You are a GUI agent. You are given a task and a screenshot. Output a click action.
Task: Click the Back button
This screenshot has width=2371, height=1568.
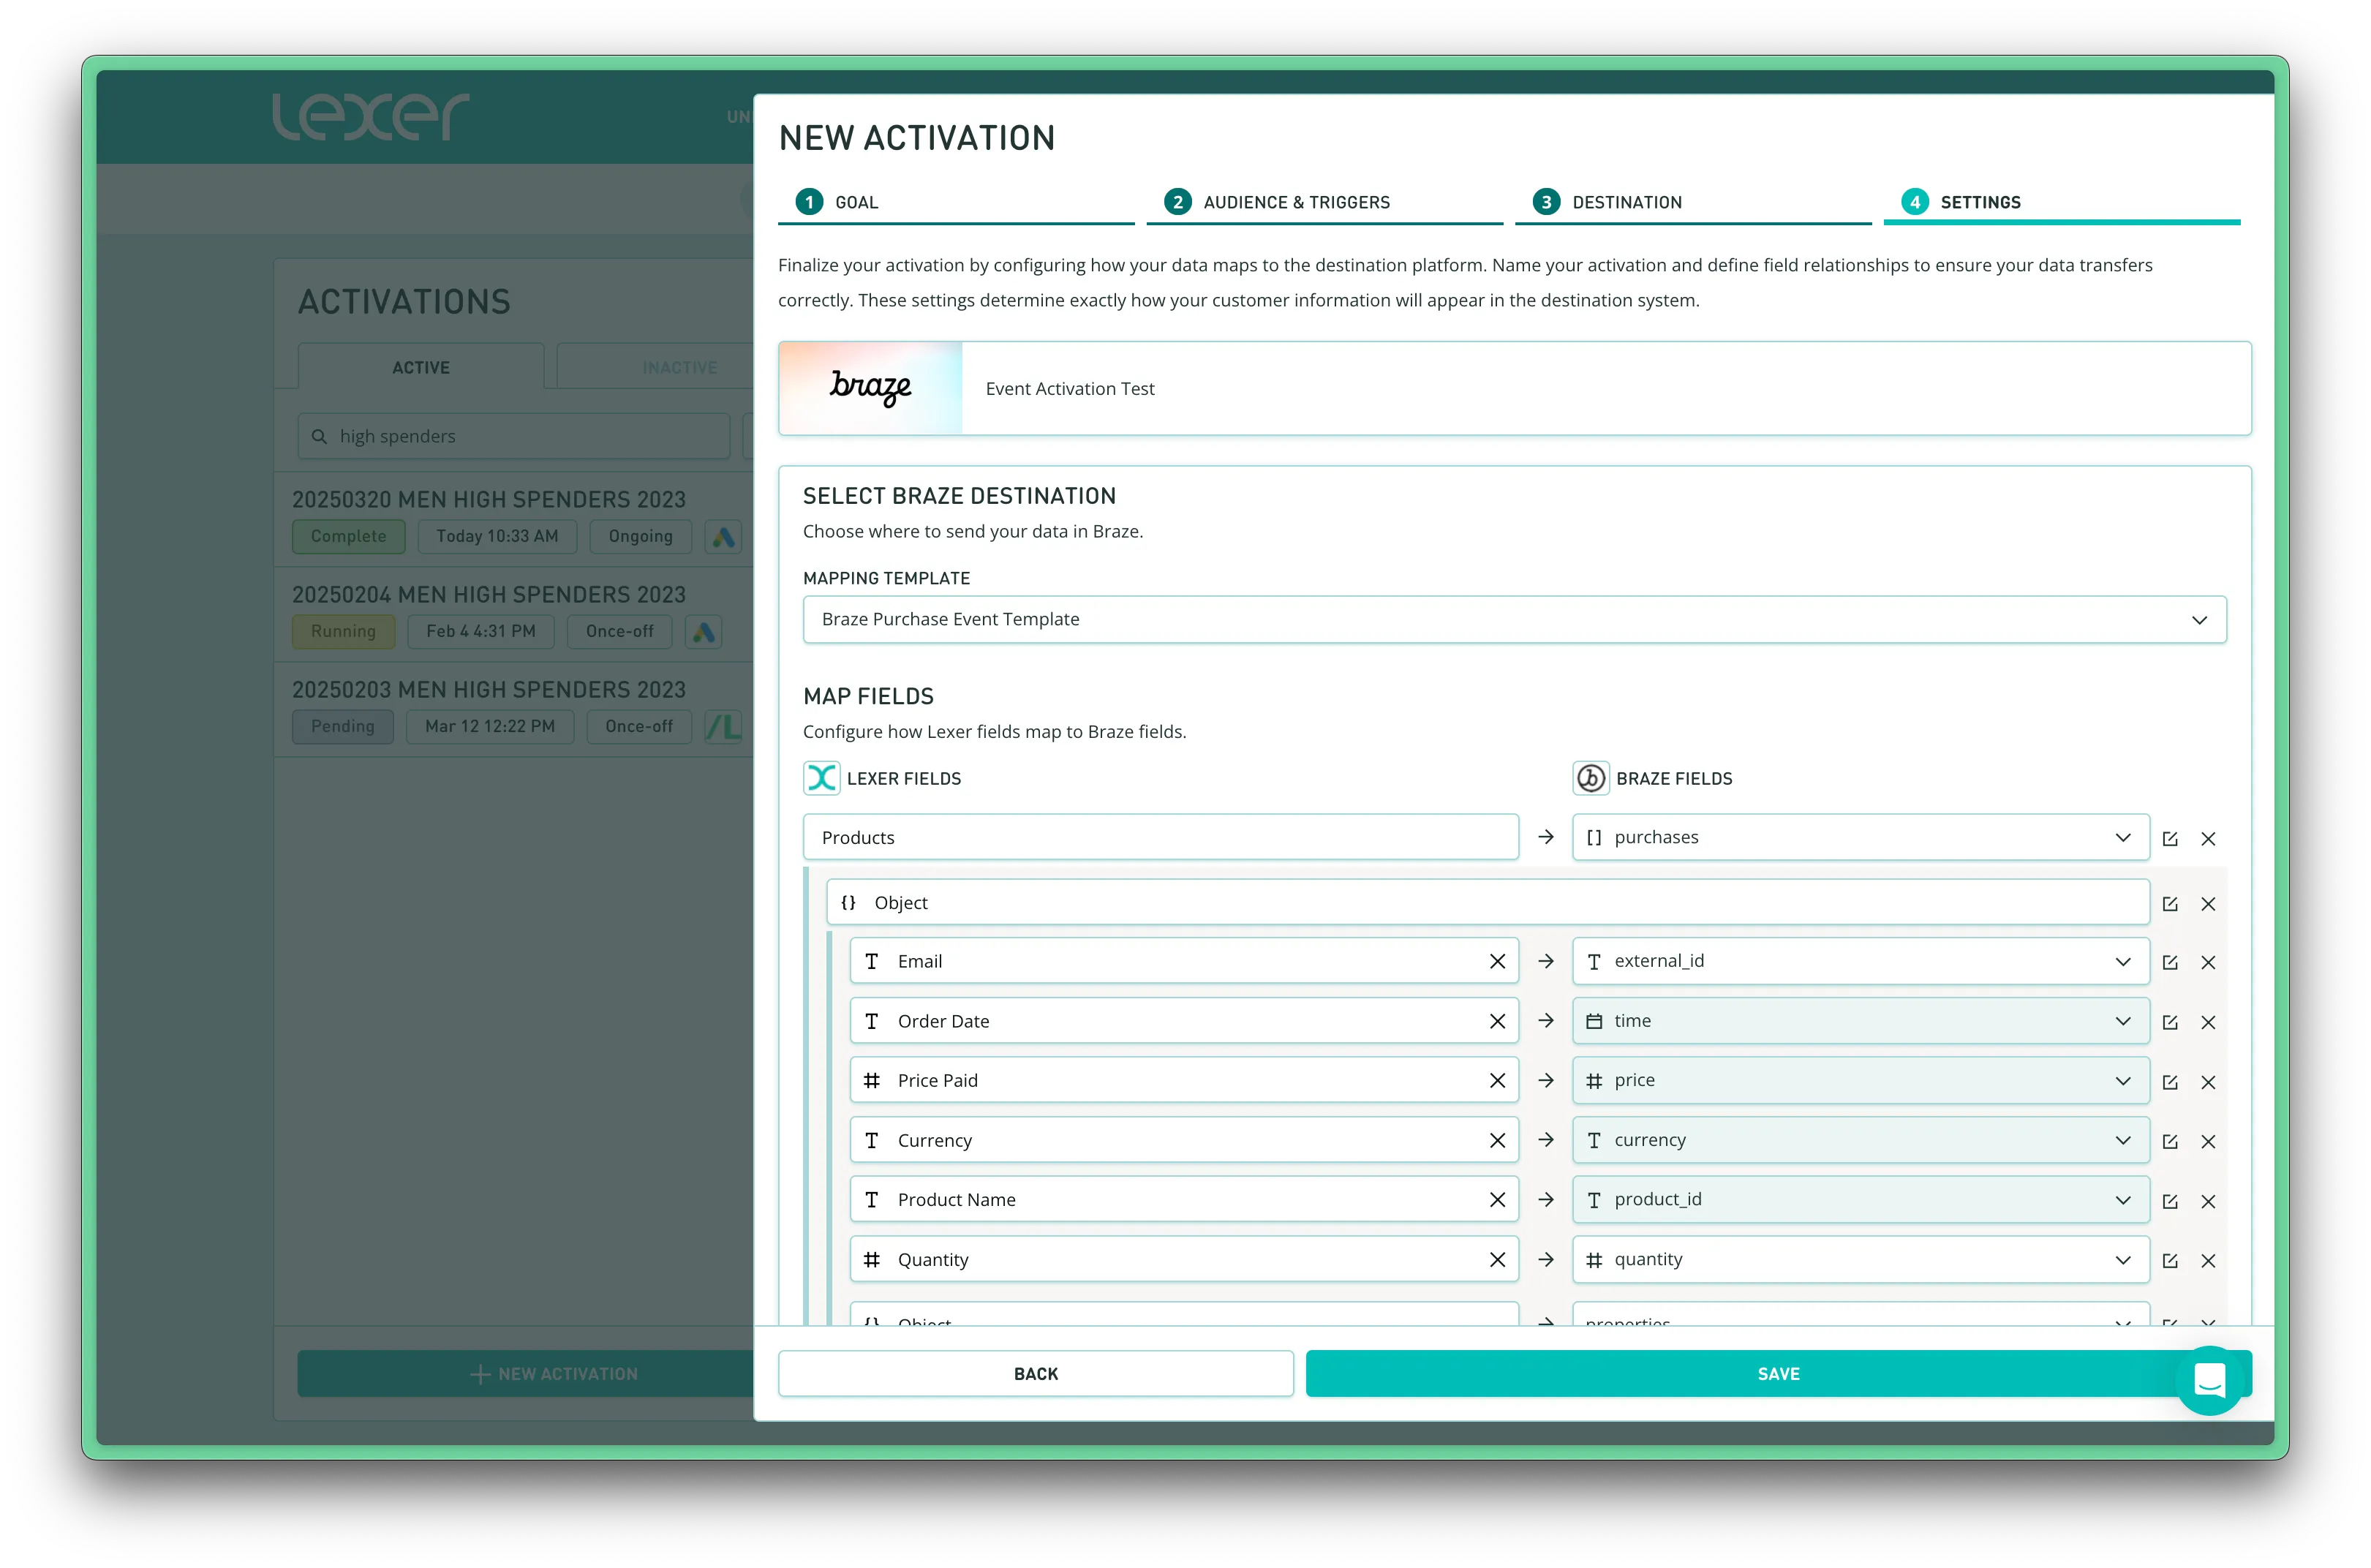[1035, 1374]
